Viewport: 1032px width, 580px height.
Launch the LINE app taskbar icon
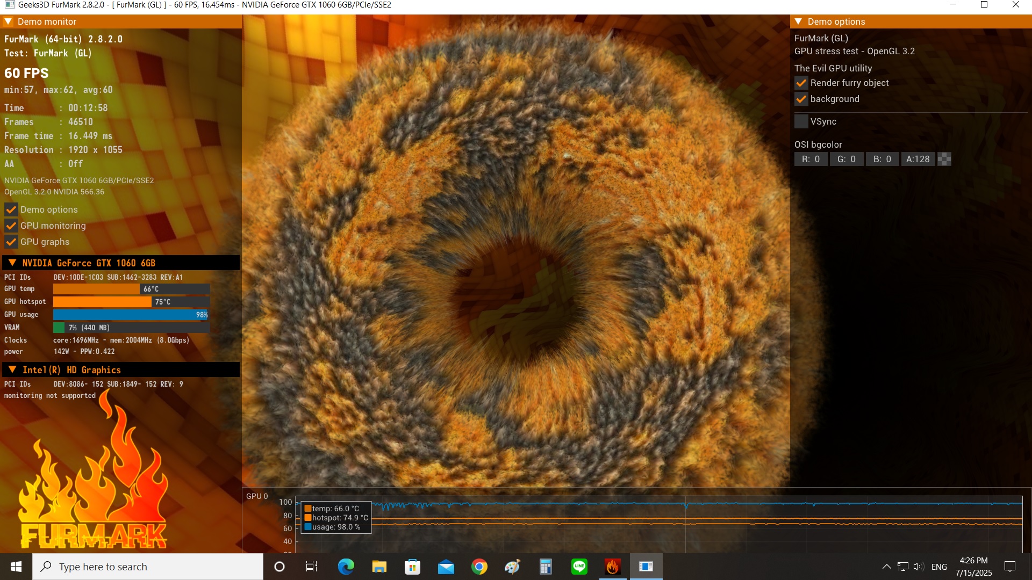[579, 567]
